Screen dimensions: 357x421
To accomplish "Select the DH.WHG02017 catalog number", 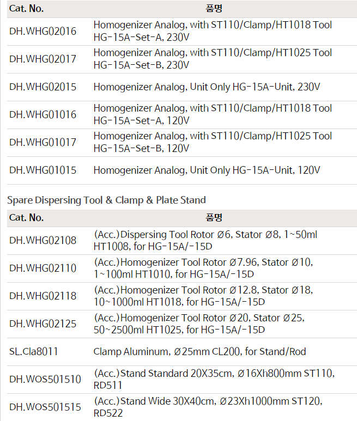I will (43, 59).
